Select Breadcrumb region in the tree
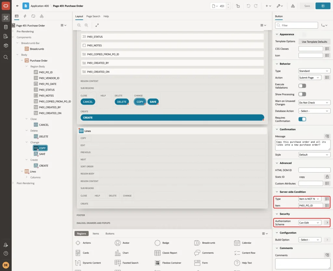 [37, 49]
